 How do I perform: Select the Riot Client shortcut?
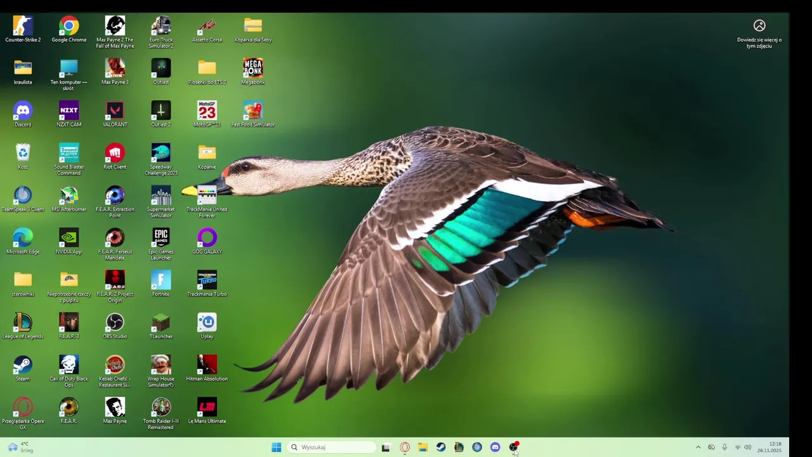tap(115, 157)
